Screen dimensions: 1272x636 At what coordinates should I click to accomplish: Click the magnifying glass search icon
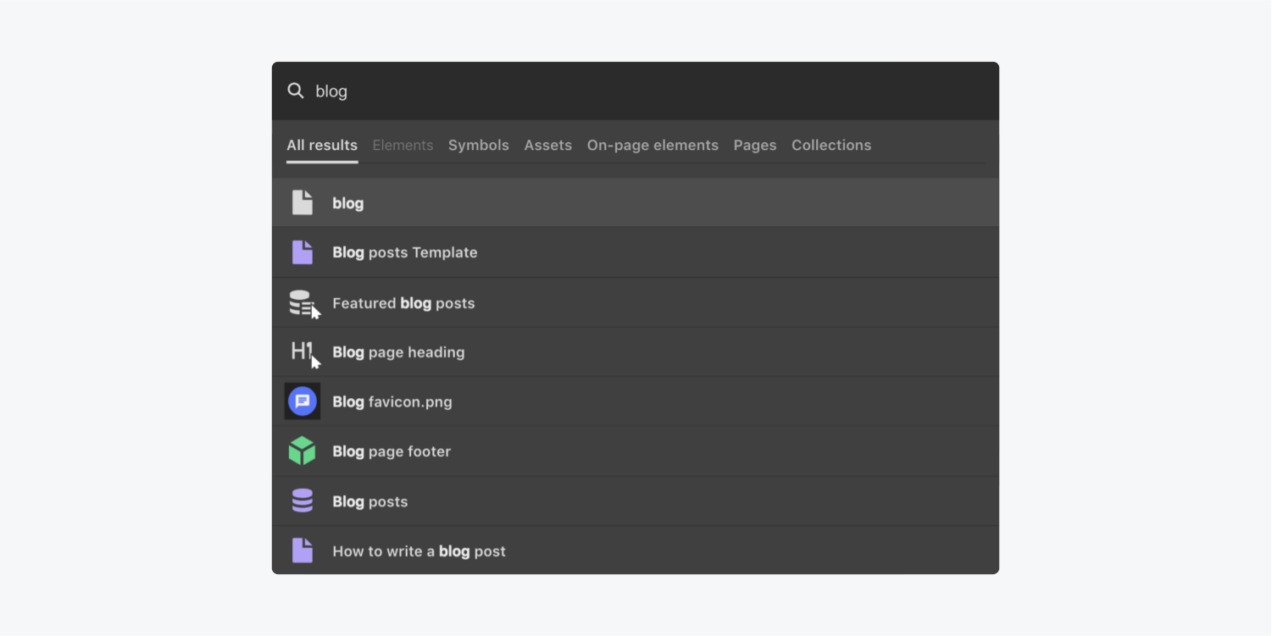coord(295,91)
